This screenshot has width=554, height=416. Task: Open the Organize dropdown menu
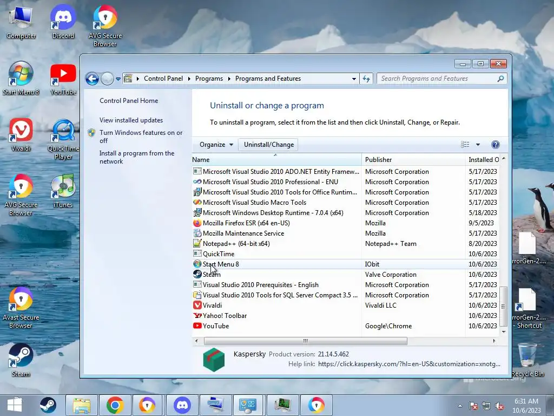[216, 144]
